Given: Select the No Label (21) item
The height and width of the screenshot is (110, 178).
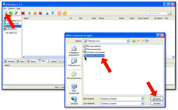Looking at the screenshot, I should coord(11,33).
